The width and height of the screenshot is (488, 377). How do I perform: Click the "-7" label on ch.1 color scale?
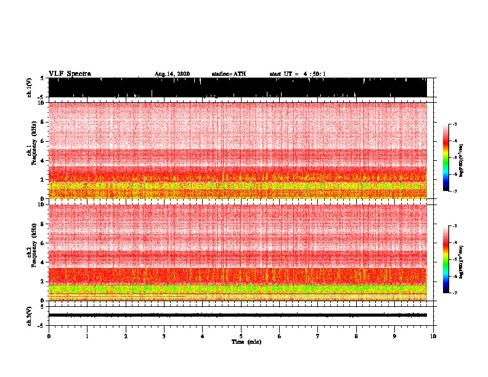(x=454, y=191)
